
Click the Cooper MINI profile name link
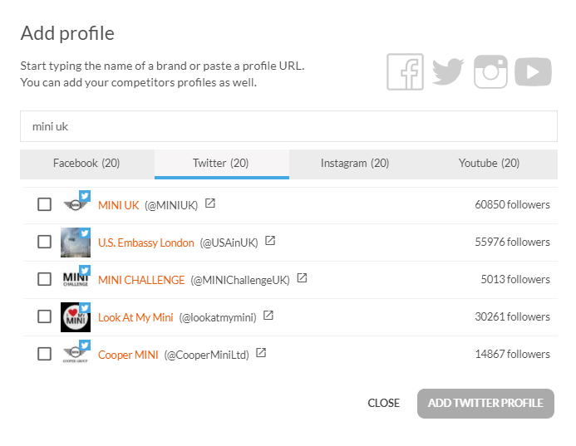point(126,355)
